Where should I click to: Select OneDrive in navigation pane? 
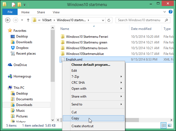pyautogui.click(x=20, y=65)
